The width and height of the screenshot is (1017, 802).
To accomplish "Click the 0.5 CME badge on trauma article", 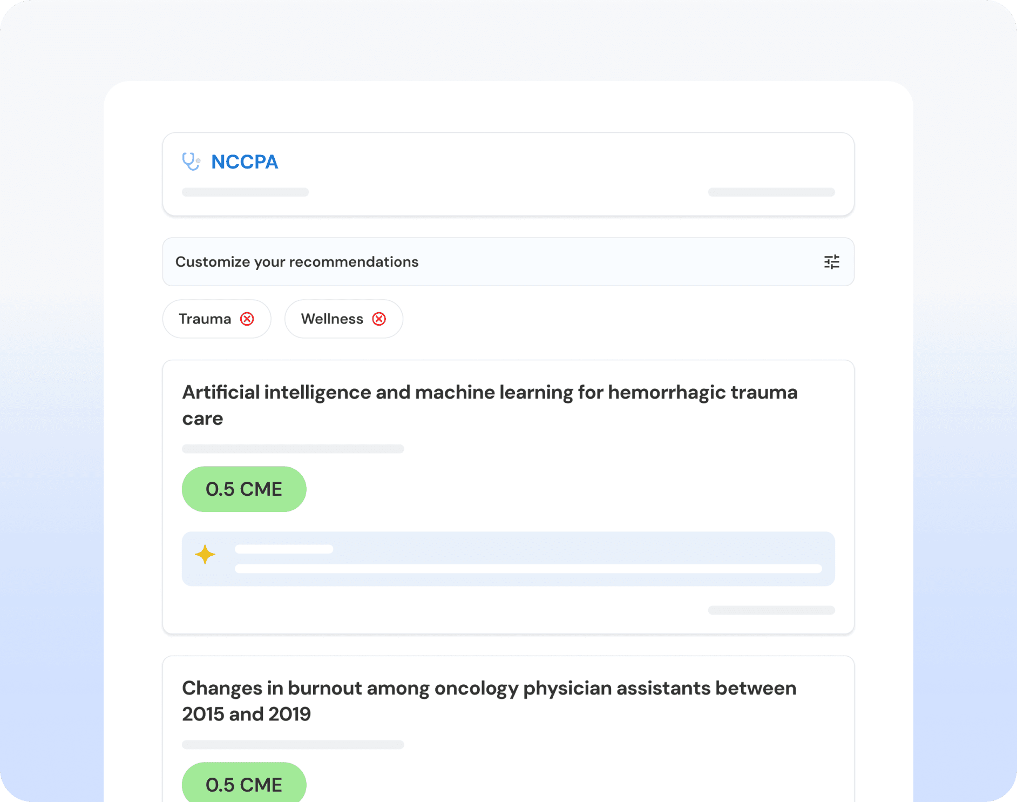I will (244, 489).
